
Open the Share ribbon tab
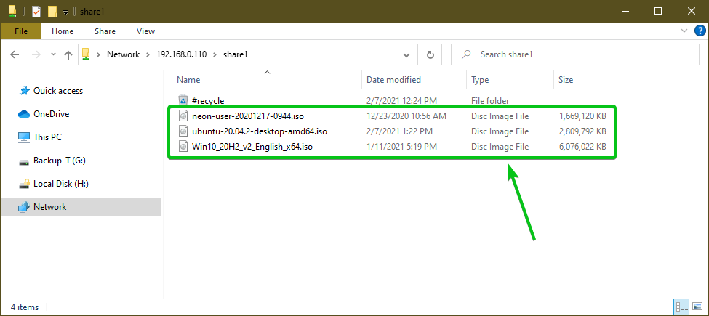point(105,31)
